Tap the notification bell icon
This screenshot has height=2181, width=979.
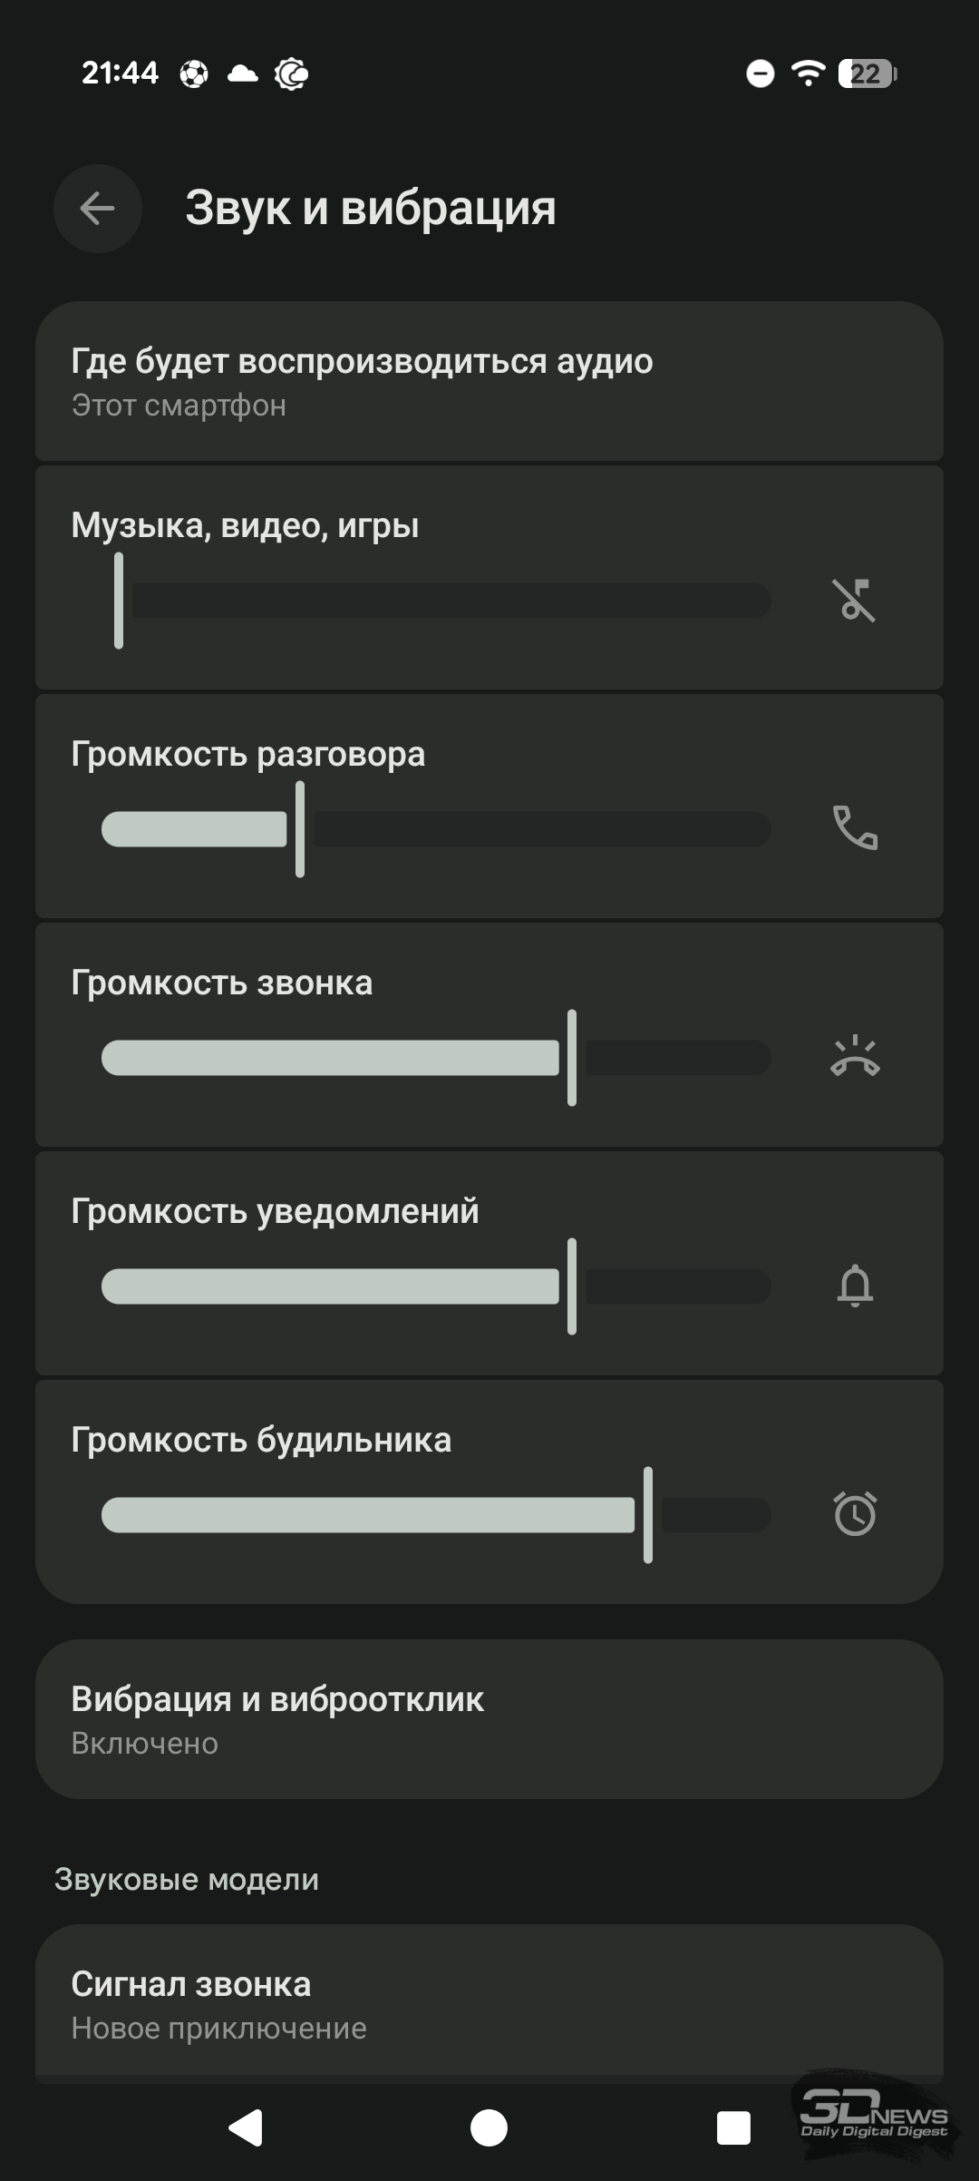854,1286
